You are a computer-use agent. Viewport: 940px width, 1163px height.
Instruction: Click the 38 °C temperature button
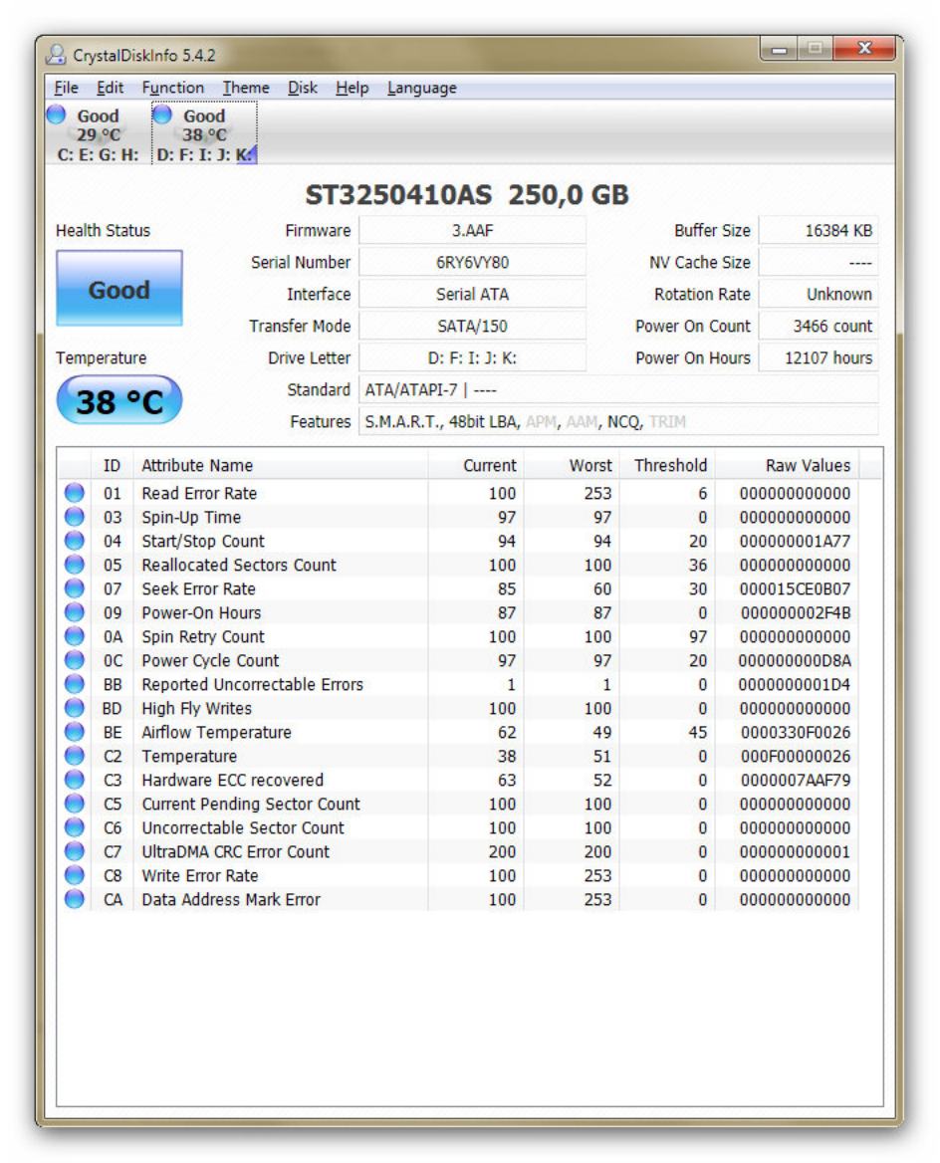click(x=118, y=400)
